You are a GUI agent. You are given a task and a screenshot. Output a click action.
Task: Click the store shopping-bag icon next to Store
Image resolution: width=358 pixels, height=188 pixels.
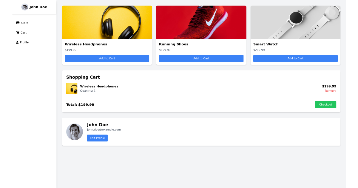pyautogui.click(x=17, y=22)
